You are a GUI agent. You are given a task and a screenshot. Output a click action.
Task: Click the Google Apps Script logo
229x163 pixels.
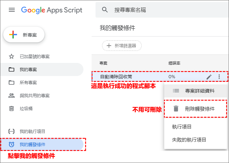tap(52, 10)
